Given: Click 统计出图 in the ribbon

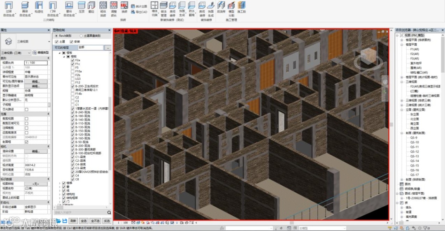Looking at the screenshot, I should [x=139, y=6].
